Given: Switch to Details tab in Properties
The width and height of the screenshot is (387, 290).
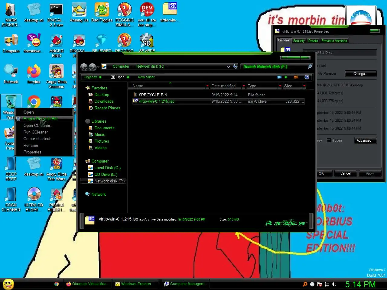Looking at the screenshot, I should [313, 41].
